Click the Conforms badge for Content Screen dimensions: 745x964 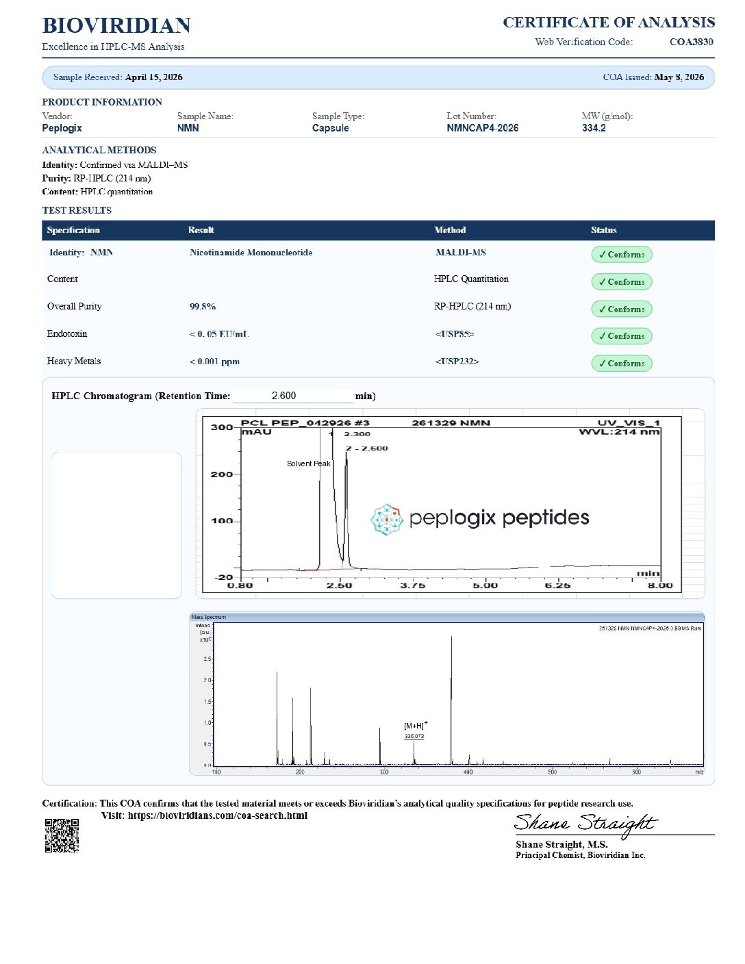pyautogui.click(x=622, y=282)
